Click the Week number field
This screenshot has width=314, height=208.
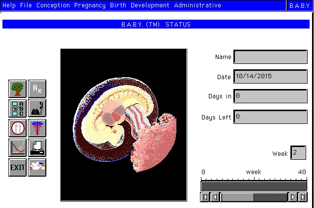coord(298,153)
